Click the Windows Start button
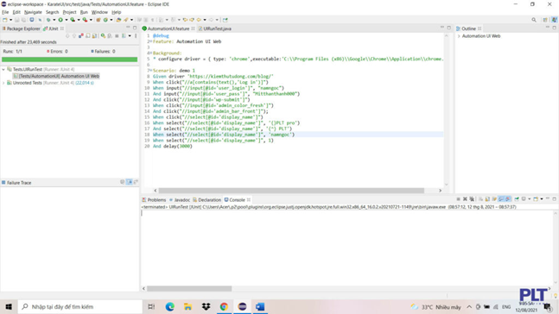 (9, 306)
